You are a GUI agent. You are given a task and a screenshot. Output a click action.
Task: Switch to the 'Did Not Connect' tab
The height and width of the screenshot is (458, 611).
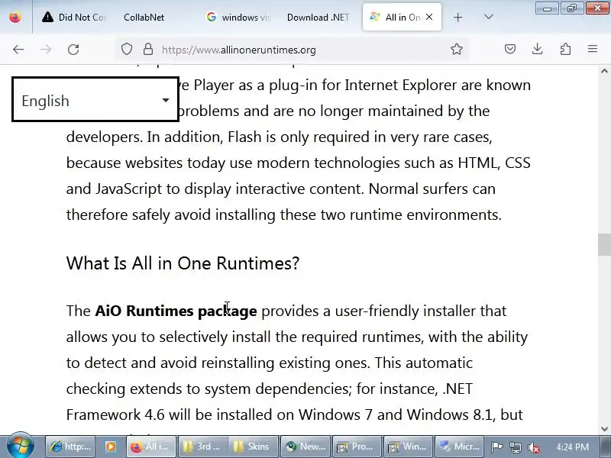[73, 17]
